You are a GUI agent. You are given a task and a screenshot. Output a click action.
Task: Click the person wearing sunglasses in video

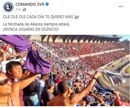tap(5, 89)
